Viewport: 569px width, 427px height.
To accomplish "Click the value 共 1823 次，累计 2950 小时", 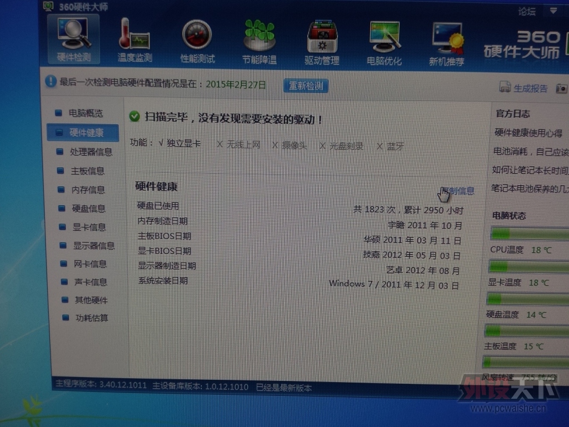I will pyautogui.click(x=408, y=210).
